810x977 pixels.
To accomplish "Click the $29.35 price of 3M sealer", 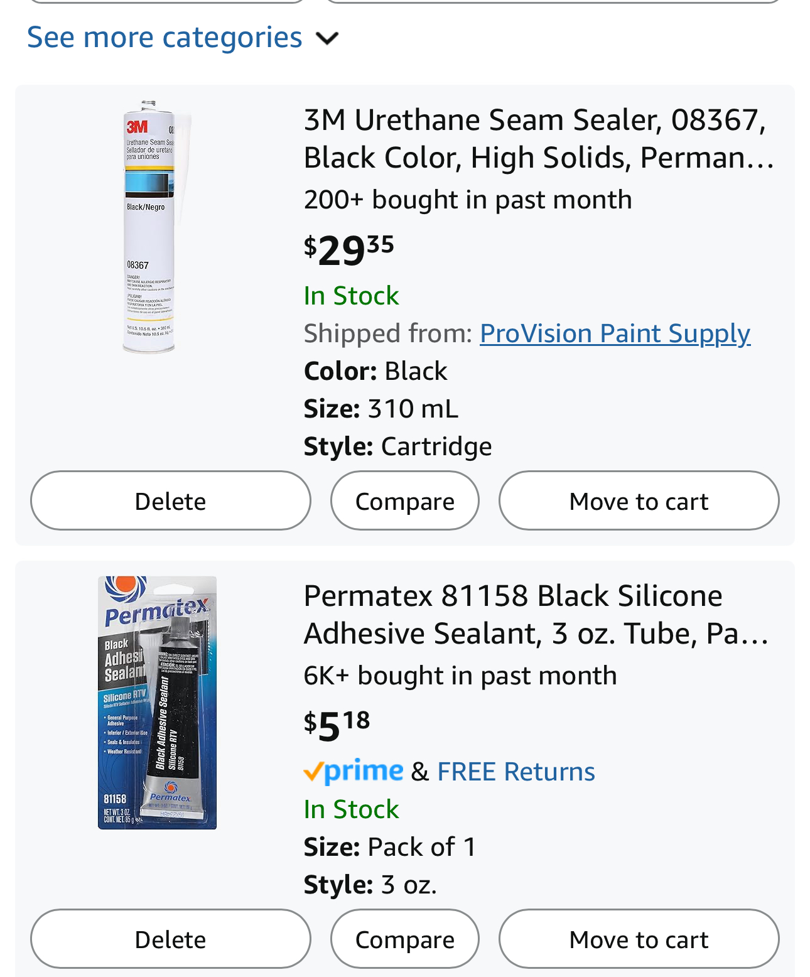I will 349,251.
